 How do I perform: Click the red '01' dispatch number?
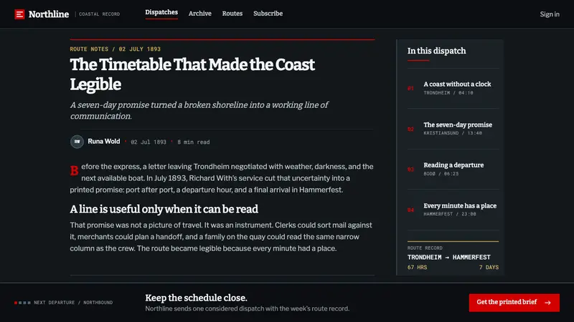pos(410,88)
